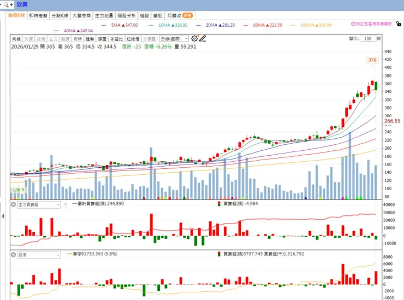Switch to the 大量券商 tab
The image size is (404, 300).
click(81, 16)
